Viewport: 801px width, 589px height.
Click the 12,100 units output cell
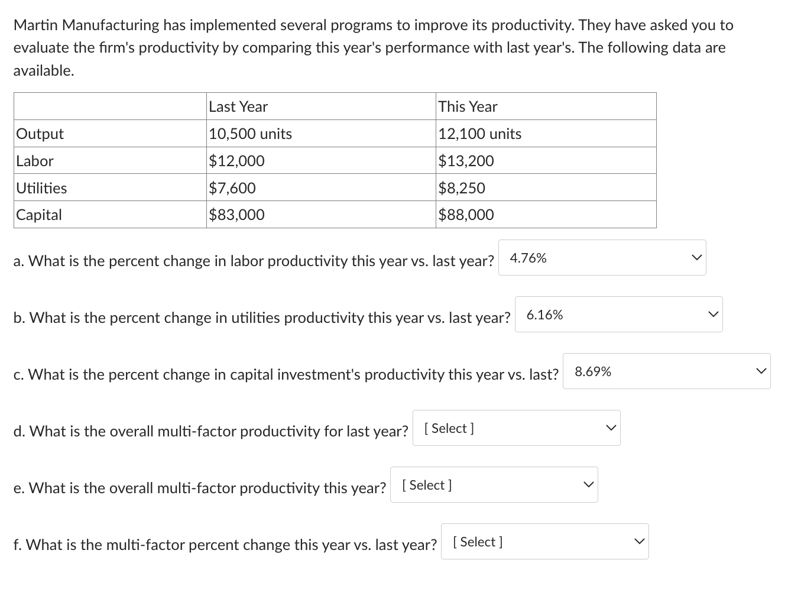(546, 134)
